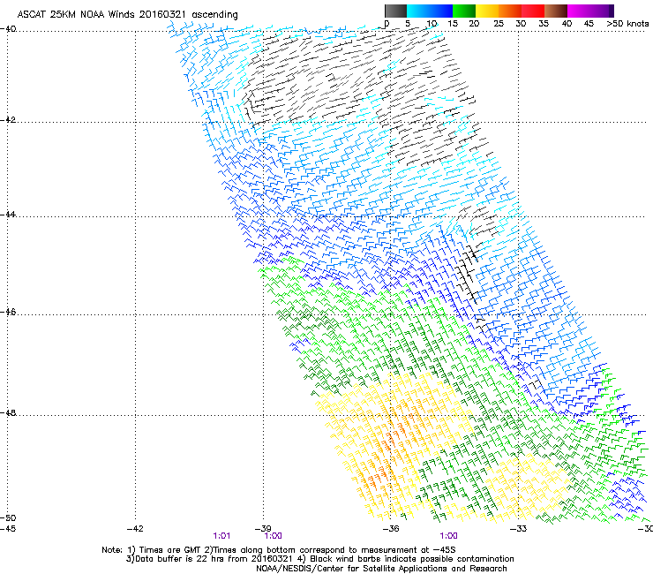Screen dimensions: 653x574
Task: Click the latitude label '-46'
Action: [8, 312]
